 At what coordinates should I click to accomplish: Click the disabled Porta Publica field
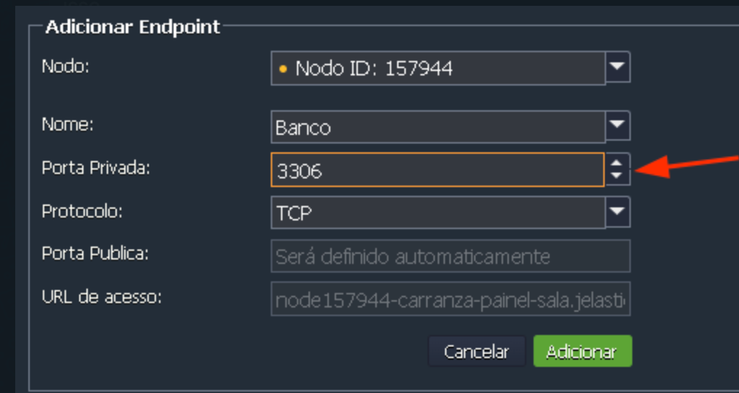click(450, 256)
